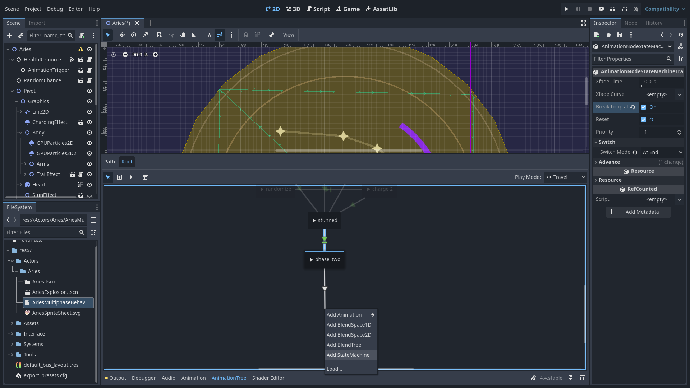Click the Xfade Time slider field
The width and height of the screenshot is (690, 388).
click(x=661, y=82)
